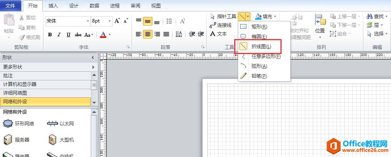Choose 折线图(L) from the dropdown menu
The height and width of the screenshot is (157, 391).
pos(258,47)
